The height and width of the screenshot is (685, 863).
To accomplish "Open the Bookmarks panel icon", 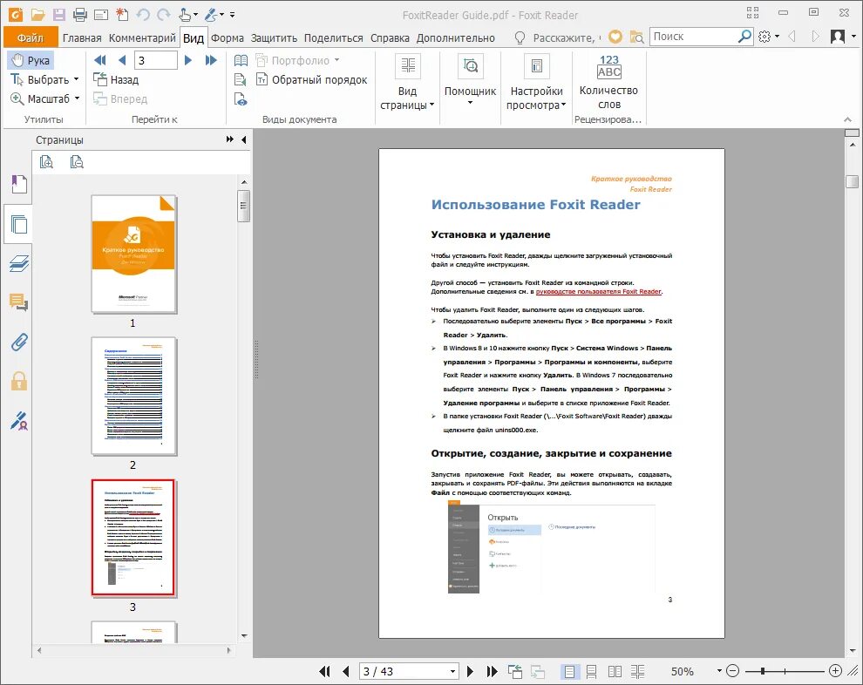I will (x=19, y=184).
